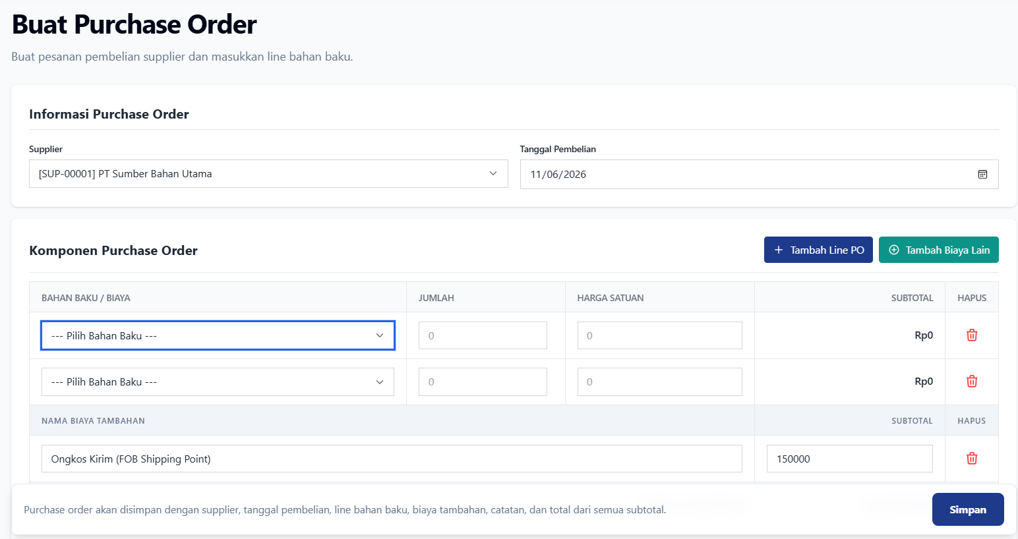Focus the Tanggal Pembelian date field
1018x539 pixels.
tap(759, 175)
